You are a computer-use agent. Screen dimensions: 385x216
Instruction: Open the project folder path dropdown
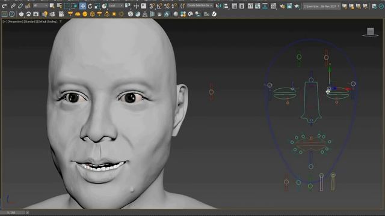[x=321, y=7]
